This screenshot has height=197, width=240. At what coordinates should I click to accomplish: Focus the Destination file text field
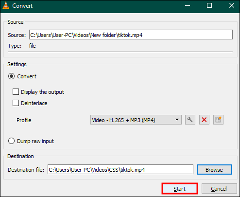pos(120,170)
